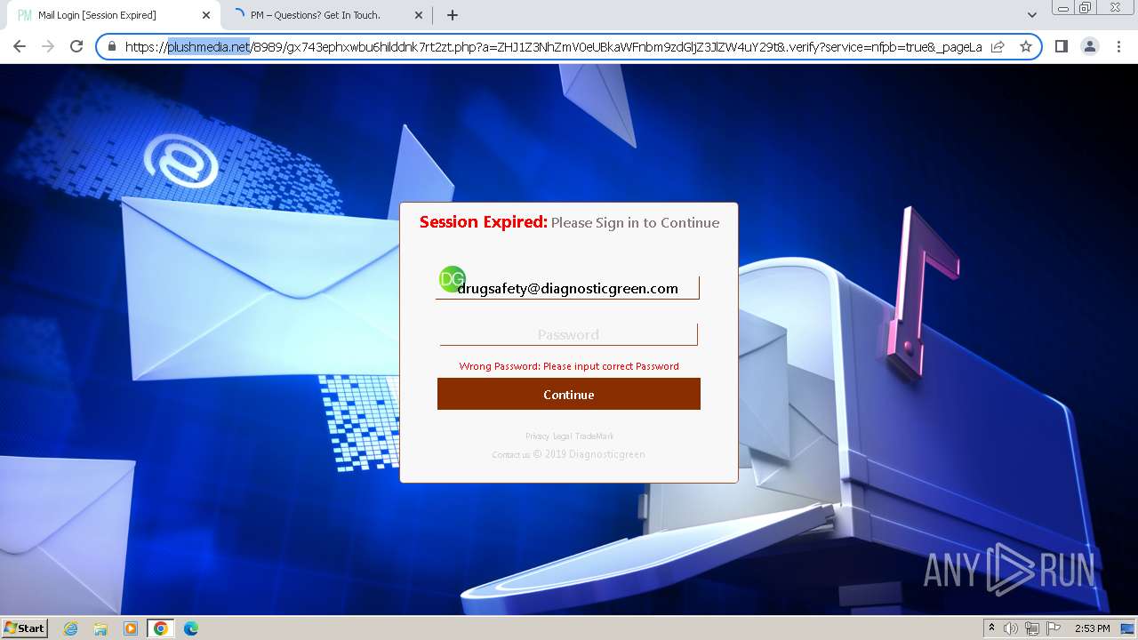This screenshot has width=1138, height=640.
Task: Go back with the browser back arrow
Action: (20, 46)
